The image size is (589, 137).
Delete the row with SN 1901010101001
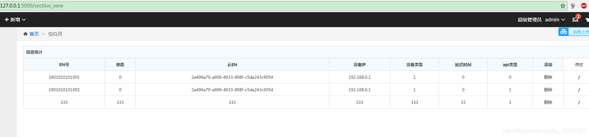pos(548,77)
